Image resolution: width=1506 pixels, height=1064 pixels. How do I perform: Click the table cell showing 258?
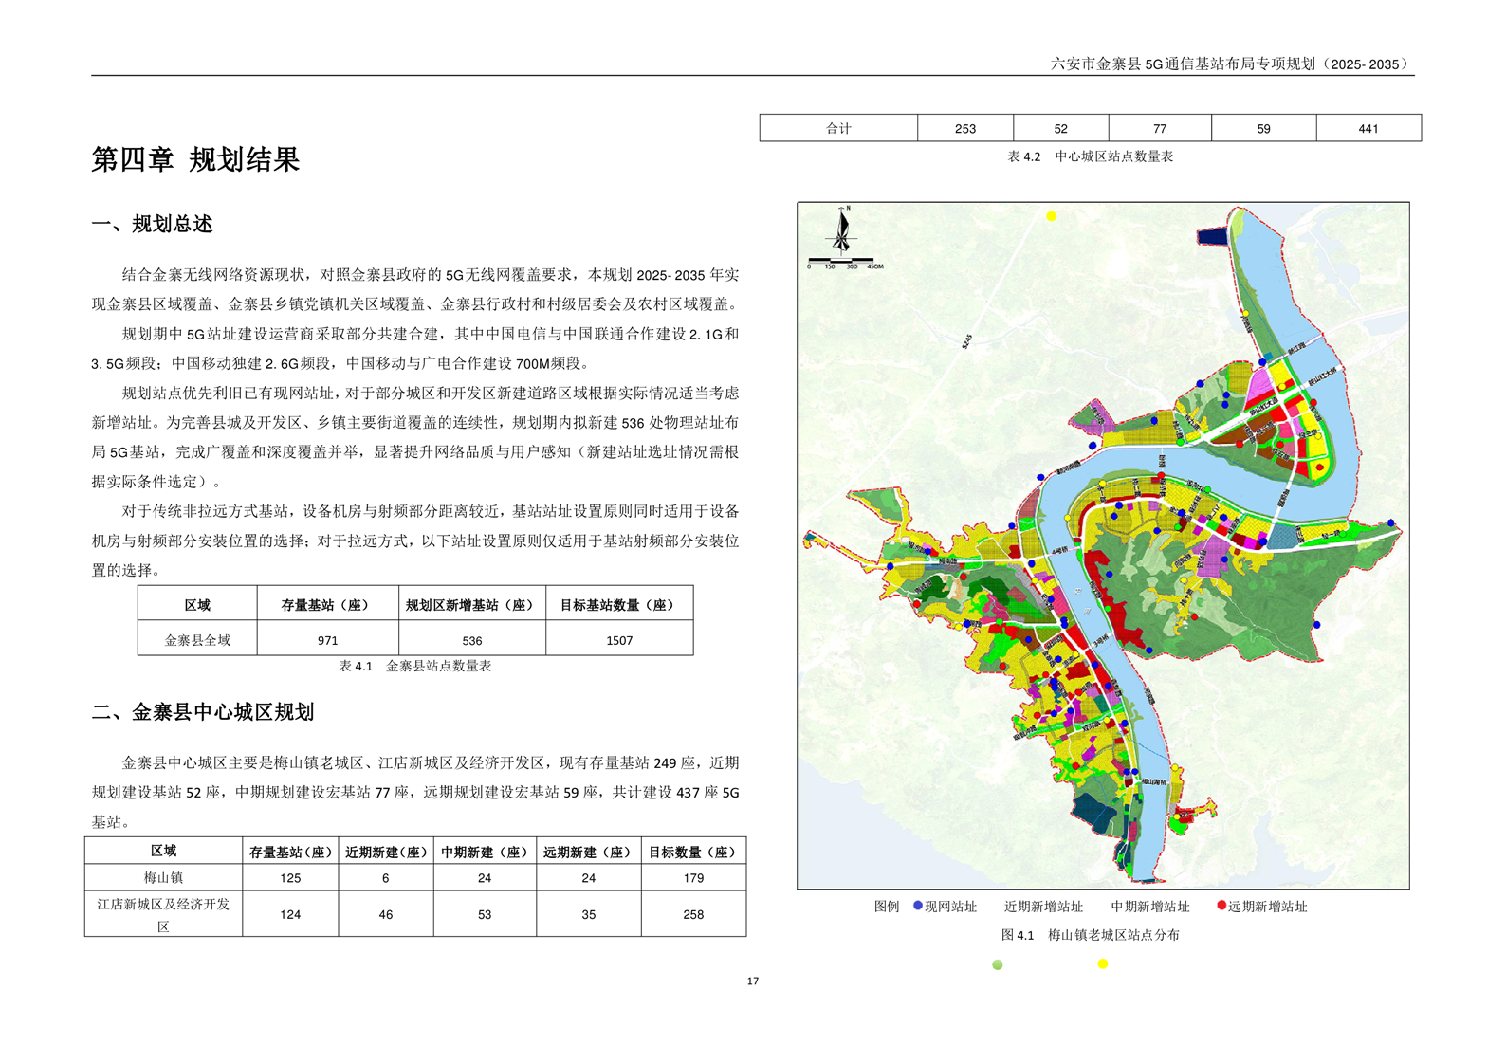tap(693, 914)
